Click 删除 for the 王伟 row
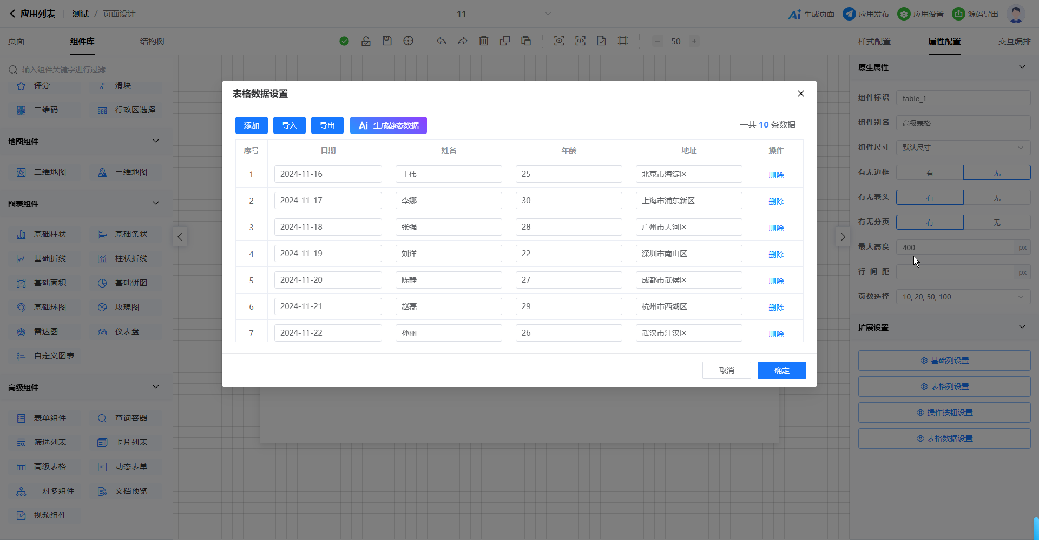The image size is (1039, 540). (x=776, y=175)
